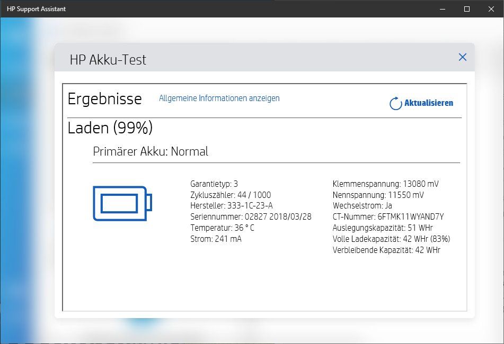Close the HP Akku-Test dialog
The height and width of the screenshot is (344, 504).
[x=463, y=57]
